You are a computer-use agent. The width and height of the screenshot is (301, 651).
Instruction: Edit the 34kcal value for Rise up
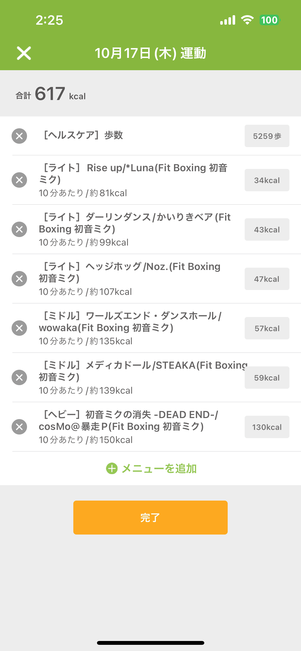pyautogui.click(x=267, y=180)
